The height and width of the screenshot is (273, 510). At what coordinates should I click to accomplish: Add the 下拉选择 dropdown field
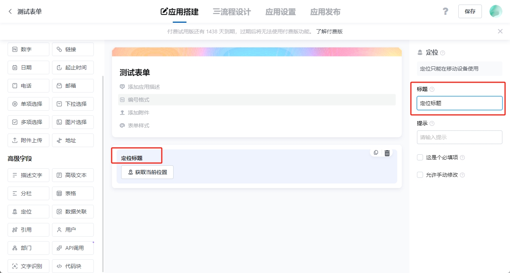73,104
